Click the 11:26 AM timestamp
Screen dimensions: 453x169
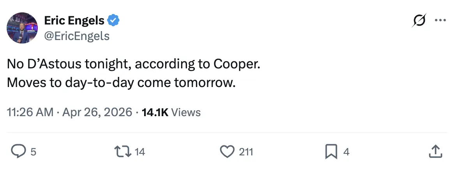click(30, 112)
